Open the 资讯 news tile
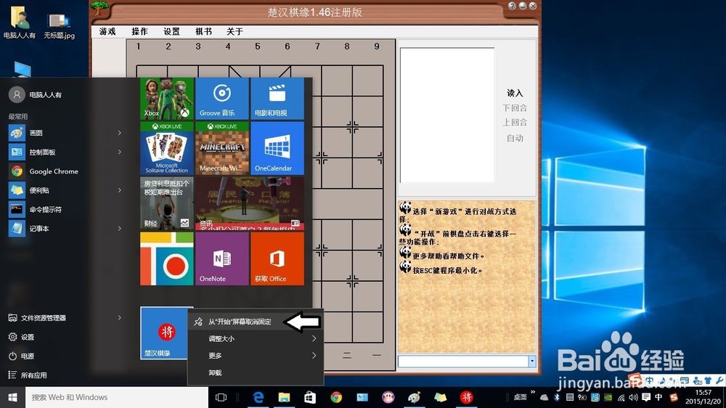Viewport: 726px width, 408px height. click(250, 203)
